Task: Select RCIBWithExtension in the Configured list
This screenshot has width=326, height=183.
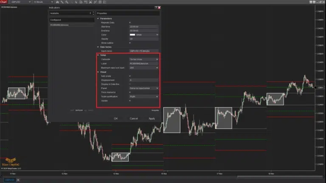Action: [x=59, y=25]
